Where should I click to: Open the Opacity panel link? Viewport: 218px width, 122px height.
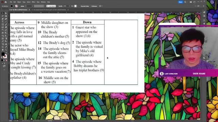[60, 6]
